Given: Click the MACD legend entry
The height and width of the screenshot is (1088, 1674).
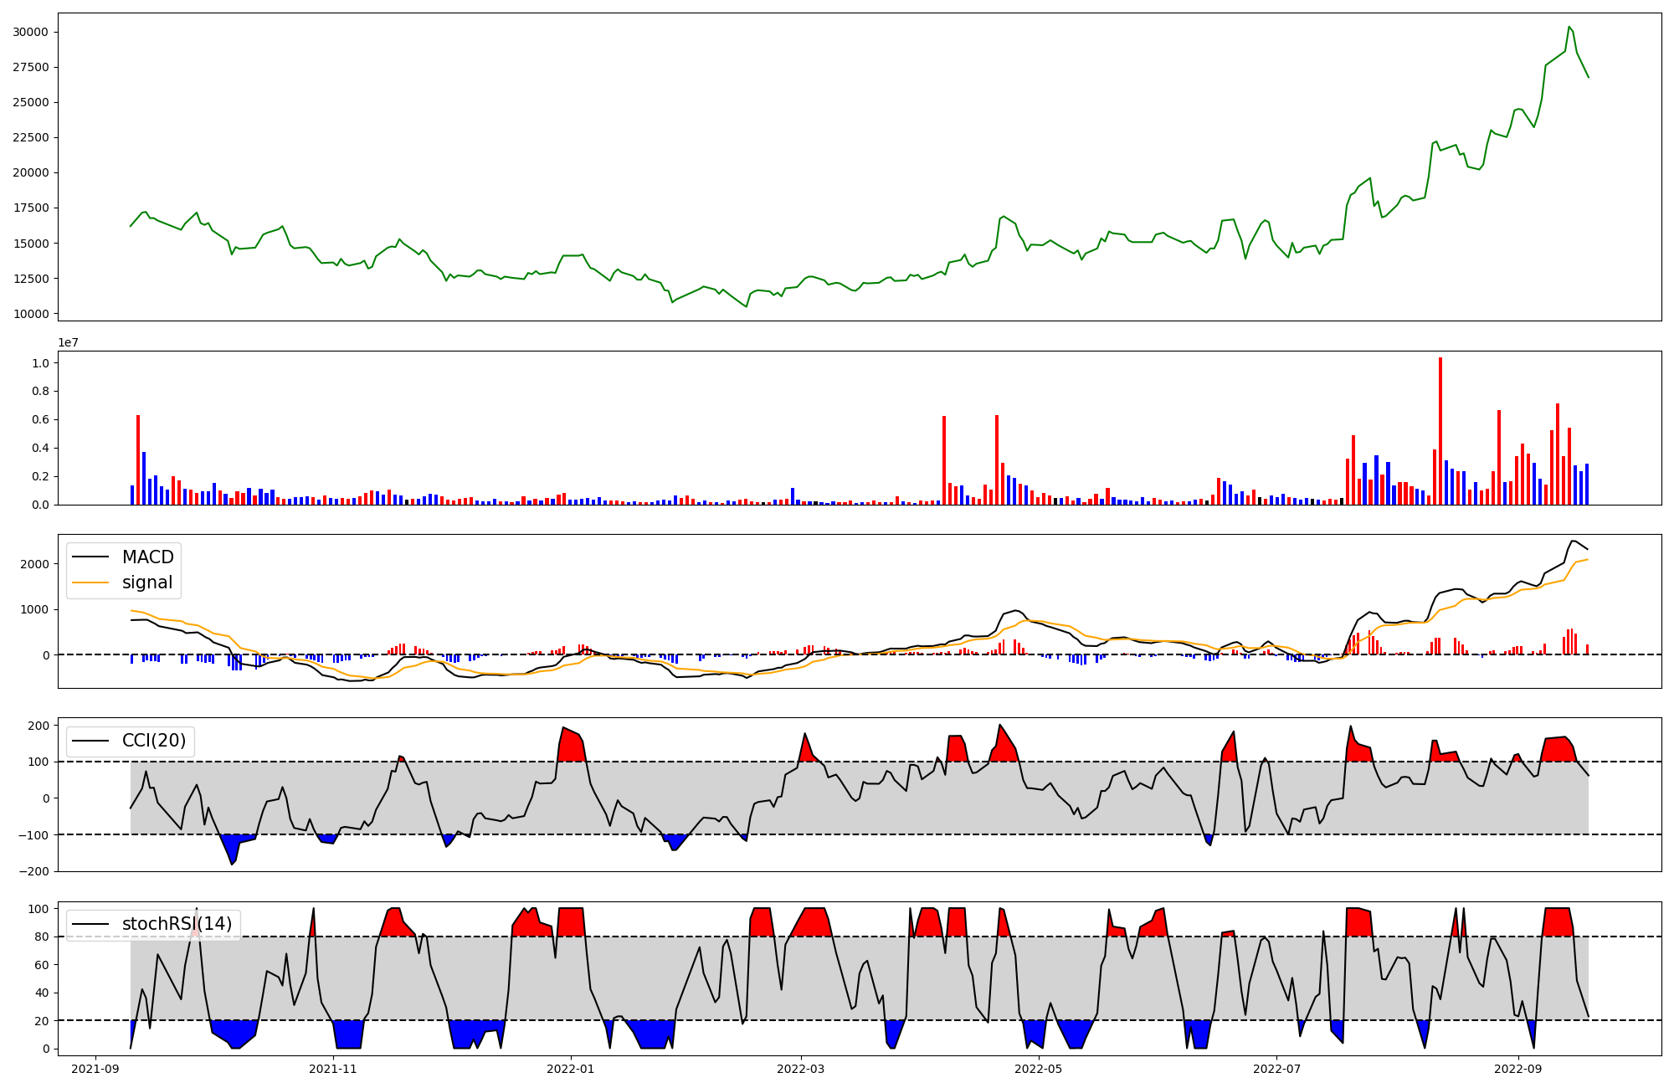Looking at the screenshot, I should pyautogui.click(x=147, y=557).
